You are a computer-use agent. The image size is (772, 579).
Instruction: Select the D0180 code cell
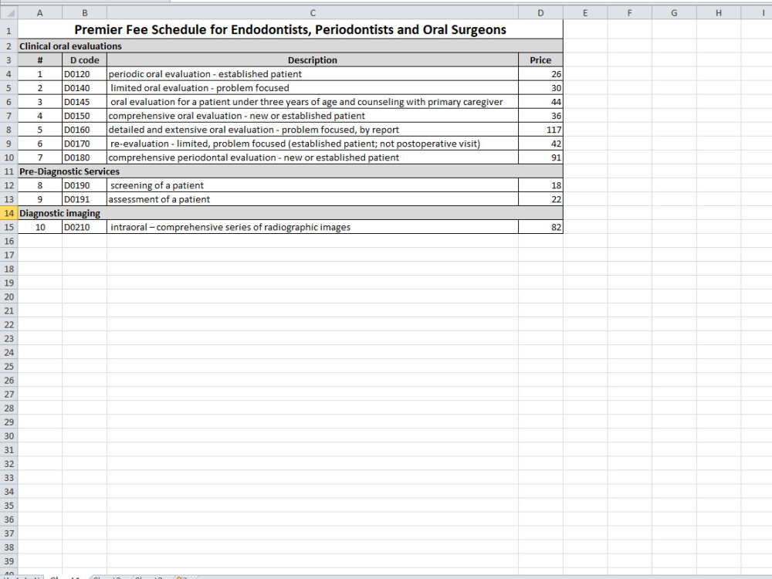85,157
